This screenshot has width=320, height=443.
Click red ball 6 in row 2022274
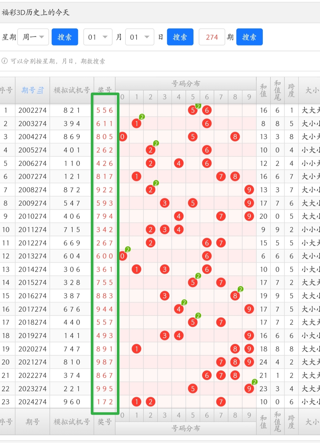[207, 375]
